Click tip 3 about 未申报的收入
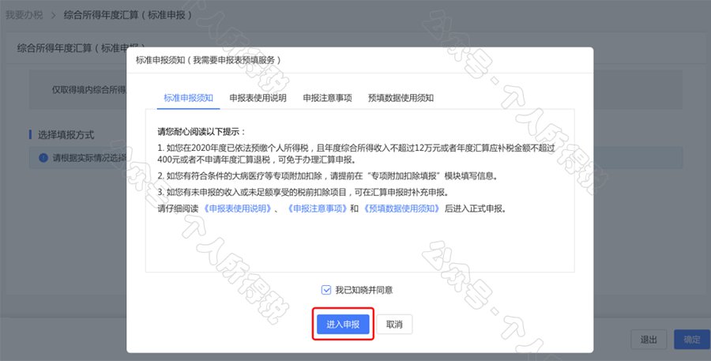The width and height of the screenshot is (711, 361). pyautogui.click(x=303, y=193)
